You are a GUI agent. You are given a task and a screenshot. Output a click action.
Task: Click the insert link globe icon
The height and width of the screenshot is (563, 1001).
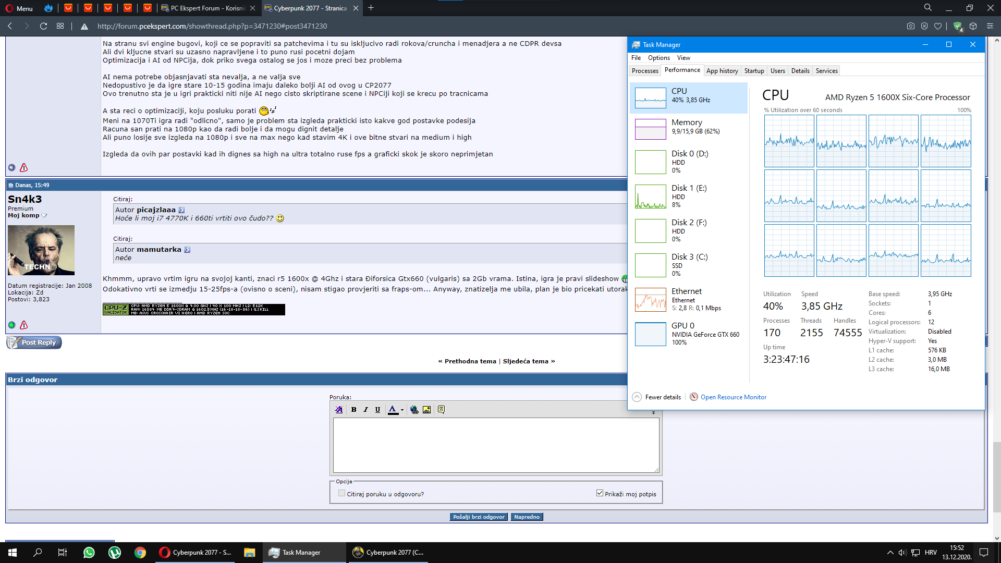[x=414, y=410]
